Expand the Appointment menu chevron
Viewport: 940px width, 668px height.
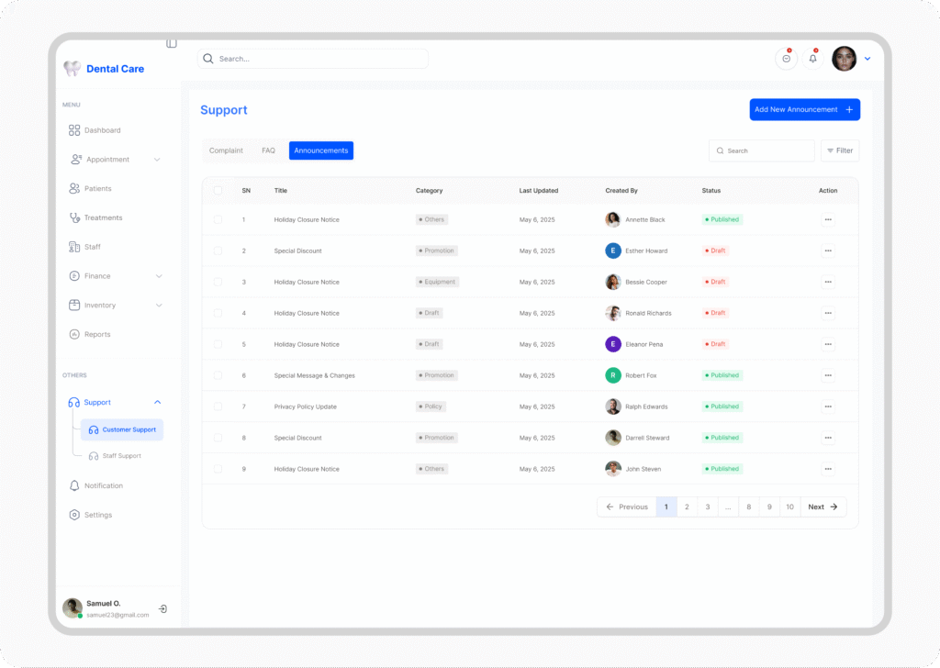[x=157, y=160]
